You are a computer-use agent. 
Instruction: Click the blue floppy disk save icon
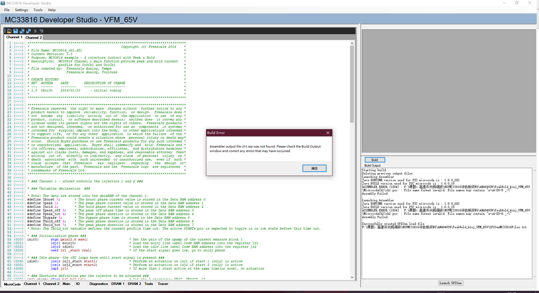pyautogui.click(x=16, y=31)
